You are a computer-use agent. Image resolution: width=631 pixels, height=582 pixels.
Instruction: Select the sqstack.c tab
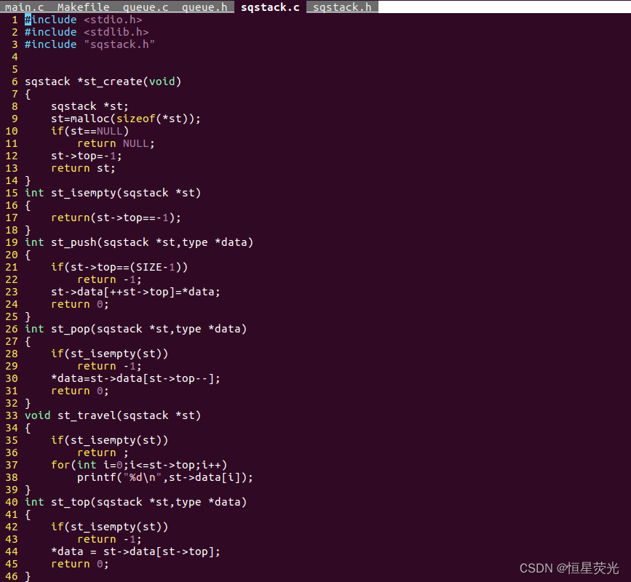pyautogui.click(x=270, y=7)
